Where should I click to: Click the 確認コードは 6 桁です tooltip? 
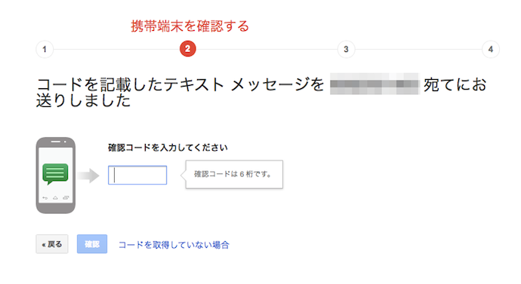coord(234,174)
